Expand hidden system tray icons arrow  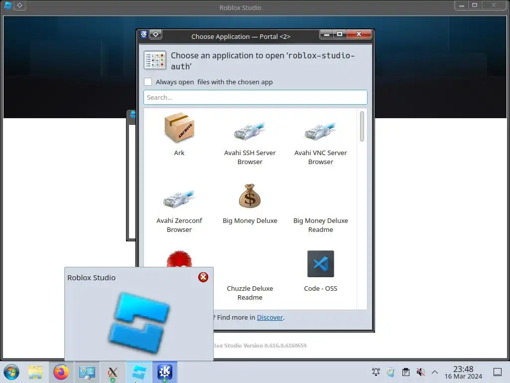(x=435, y=372)
